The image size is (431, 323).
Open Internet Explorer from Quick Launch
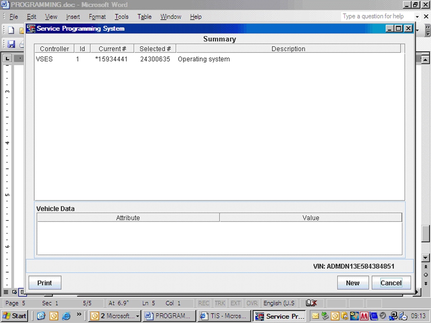tap(66, 316)
